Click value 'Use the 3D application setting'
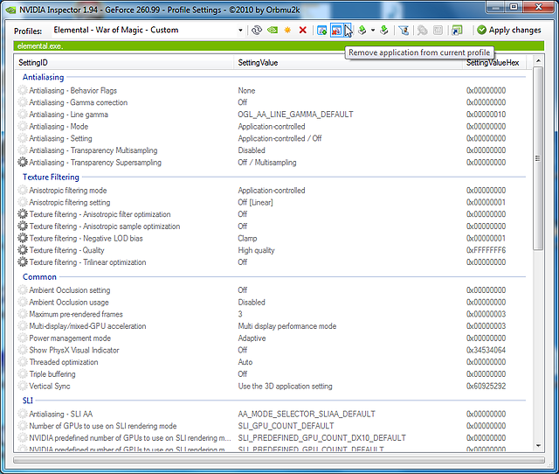The width and height of the screenshot is (559, 474). (x=286, y=386)
